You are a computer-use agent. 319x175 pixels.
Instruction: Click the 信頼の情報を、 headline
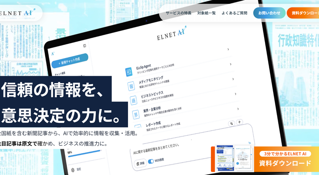click(x=53, y=90)
